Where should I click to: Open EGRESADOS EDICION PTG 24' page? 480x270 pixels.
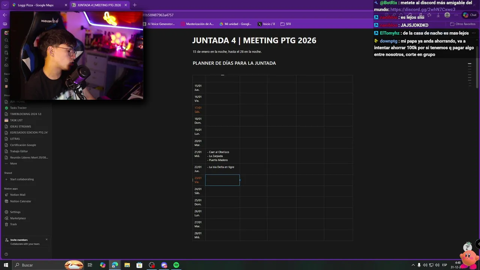click(26, 132)
